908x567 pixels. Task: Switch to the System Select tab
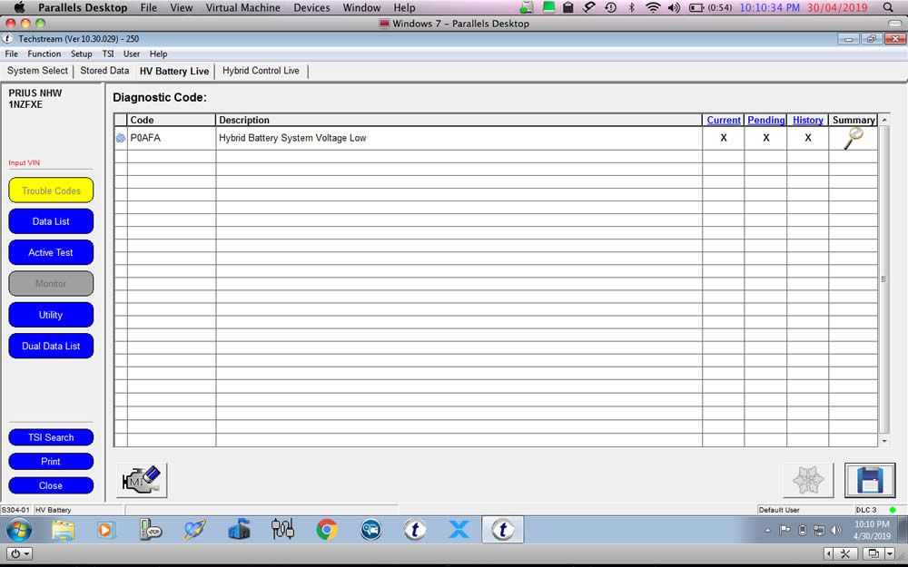click(x=37, y=71)
